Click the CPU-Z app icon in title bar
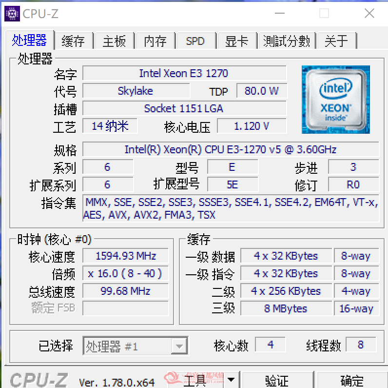Screen dimensions: 388x388 point(12,14)
